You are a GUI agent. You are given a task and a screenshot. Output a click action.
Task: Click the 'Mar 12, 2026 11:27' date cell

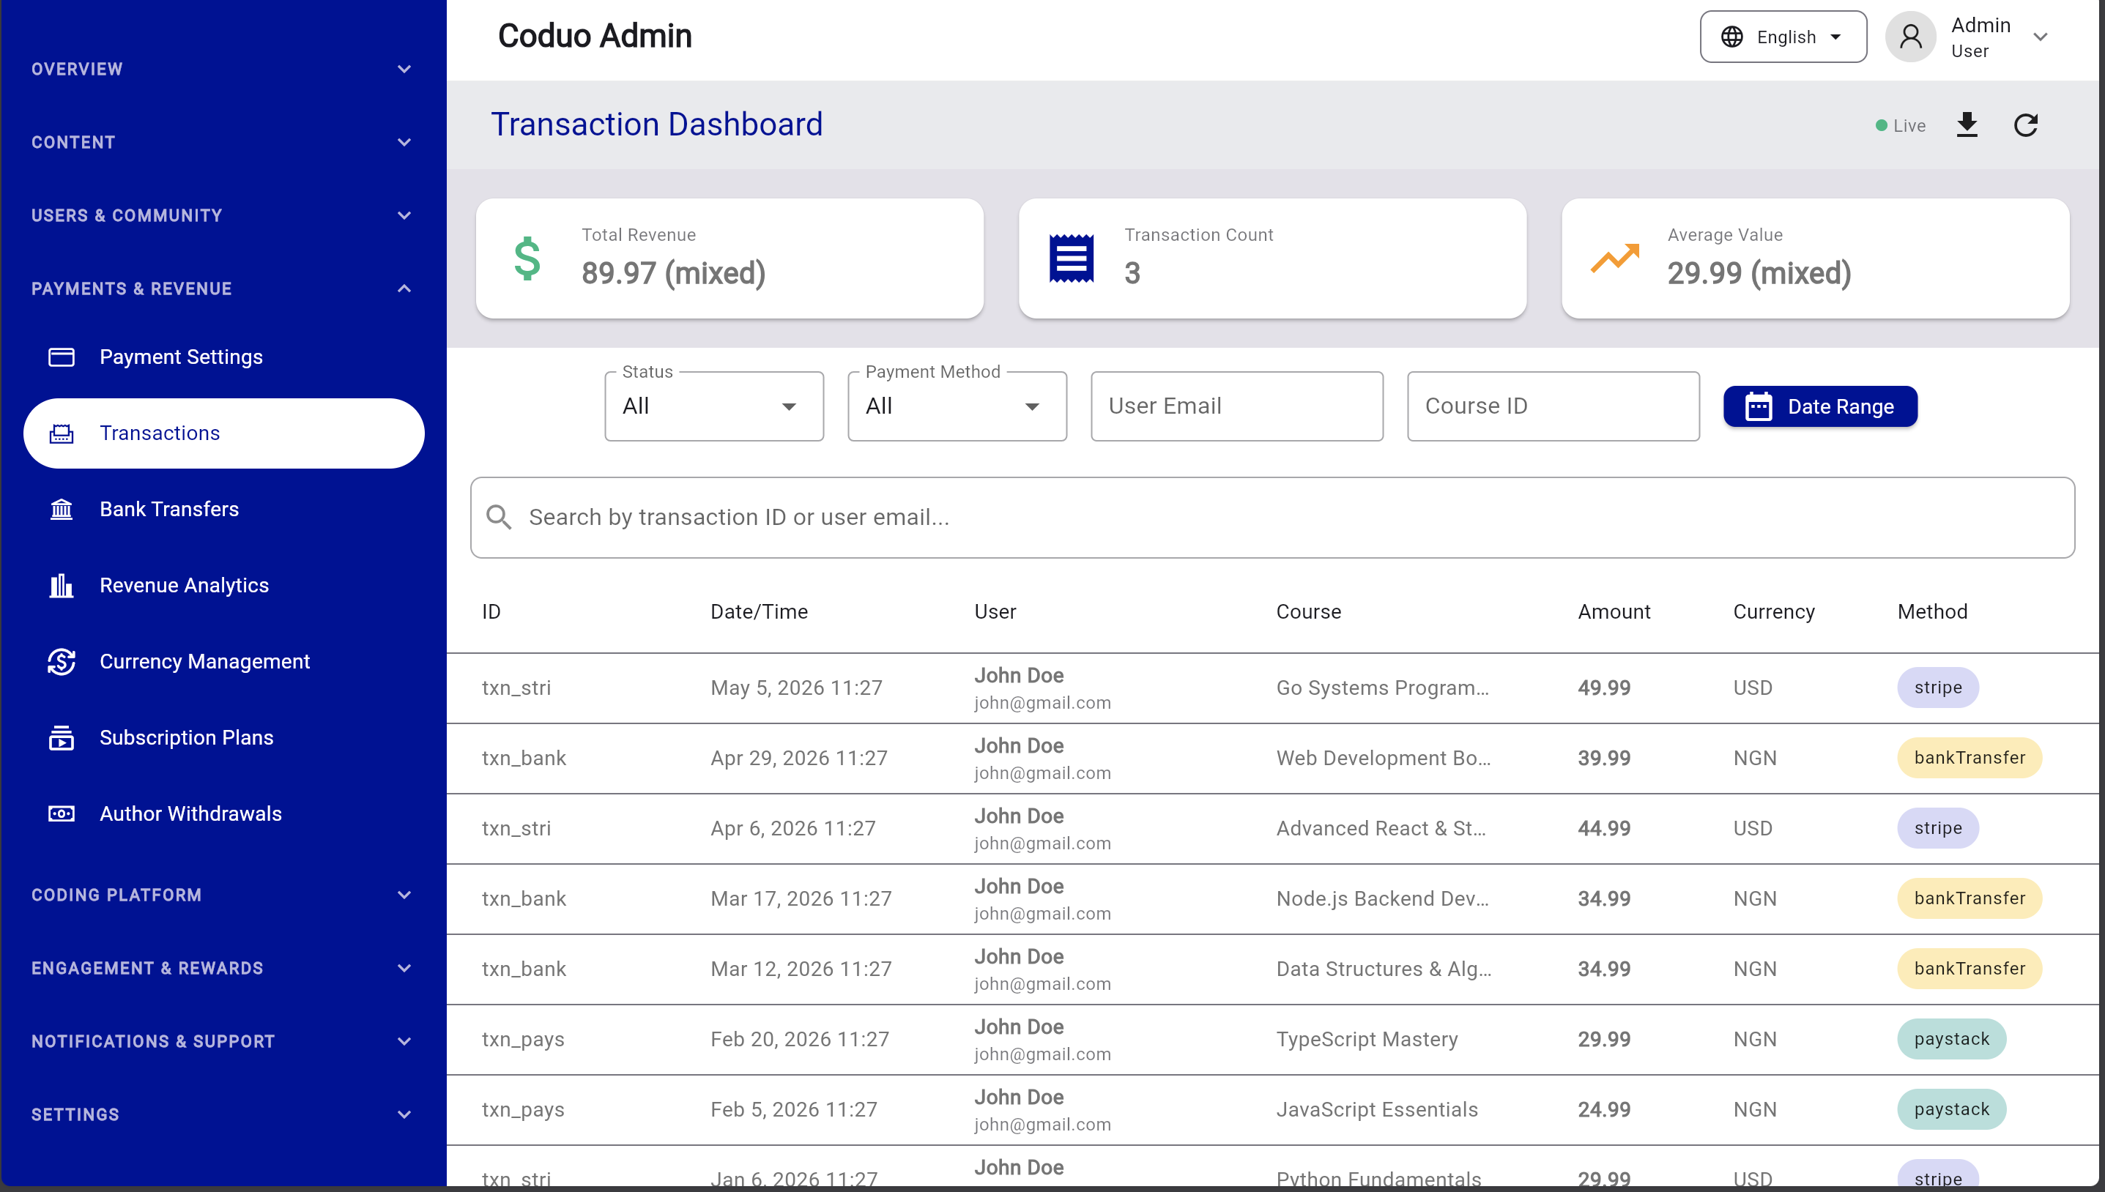coord(801,969)
